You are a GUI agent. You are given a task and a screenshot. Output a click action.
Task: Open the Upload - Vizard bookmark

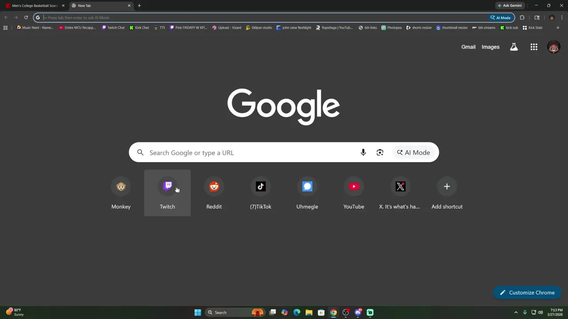tap(227, 27)
